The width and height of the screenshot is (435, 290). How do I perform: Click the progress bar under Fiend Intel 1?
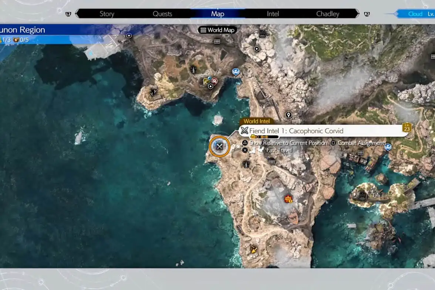[264, 137]
